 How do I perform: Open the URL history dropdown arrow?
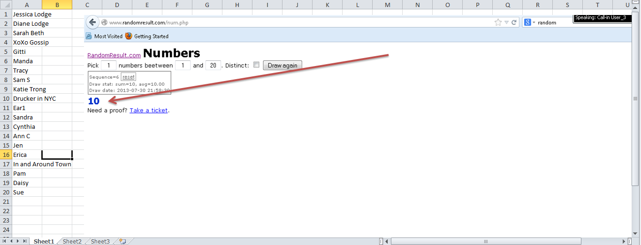tap(506, 22)
